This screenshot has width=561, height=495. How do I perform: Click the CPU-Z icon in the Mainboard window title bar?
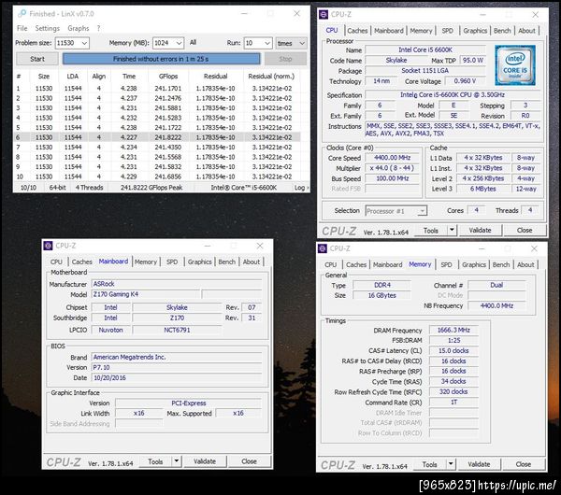point(48,246)
